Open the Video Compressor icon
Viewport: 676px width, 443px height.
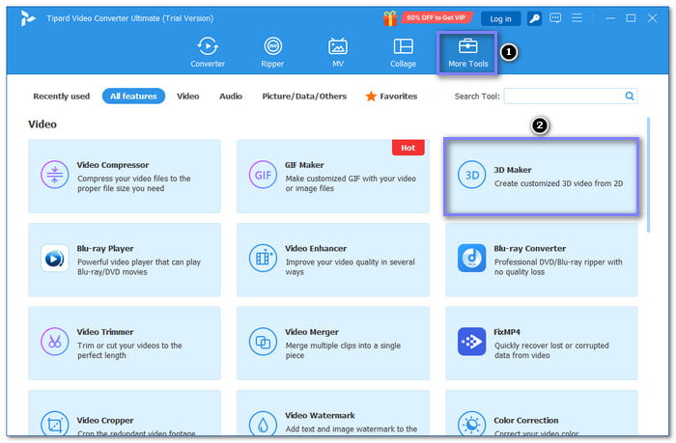pos(55,175)
